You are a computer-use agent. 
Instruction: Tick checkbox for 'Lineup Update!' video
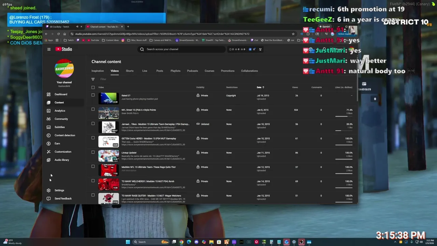pyautogui.click(x=93, y=152)
